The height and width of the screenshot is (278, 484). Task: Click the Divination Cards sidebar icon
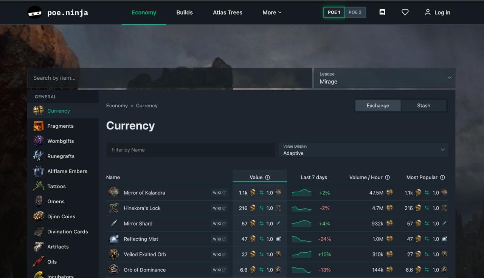pos(39,232)
